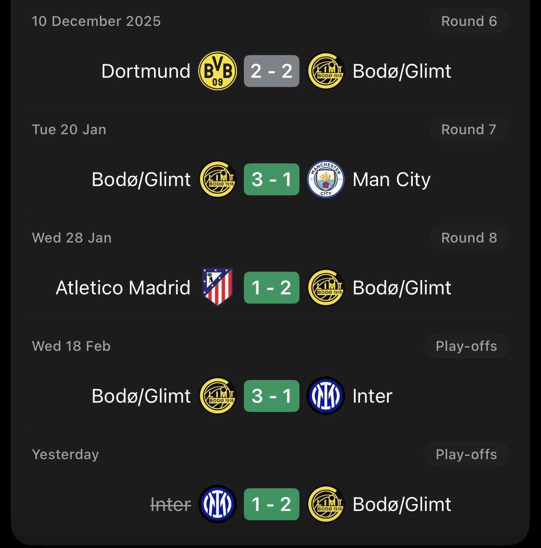541x548 pixels.
Task: Open 3 - 1 score against Inter
Action: 272,396
